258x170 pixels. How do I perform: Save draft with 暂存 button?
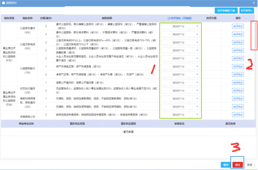point(226,165)
